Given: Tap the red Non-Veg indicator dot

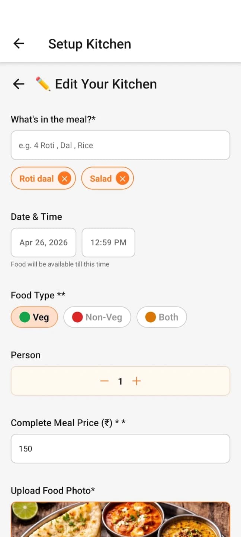Looking at the screenshot, I should tap(77, 317).
